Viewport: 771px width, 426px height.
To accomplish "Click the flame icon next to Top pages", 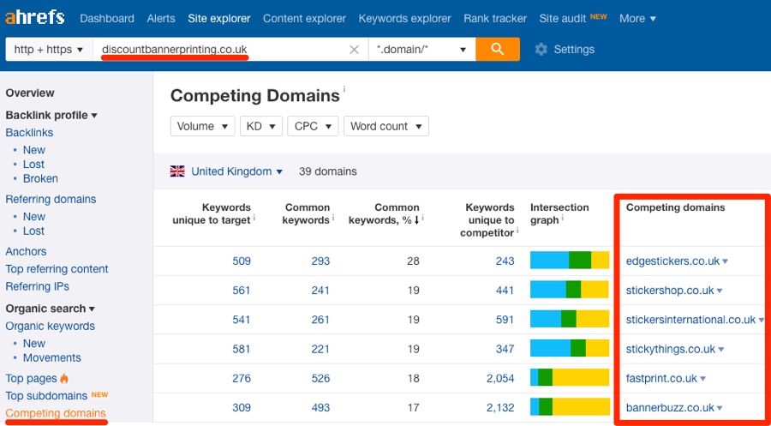I will coord(64,378).
